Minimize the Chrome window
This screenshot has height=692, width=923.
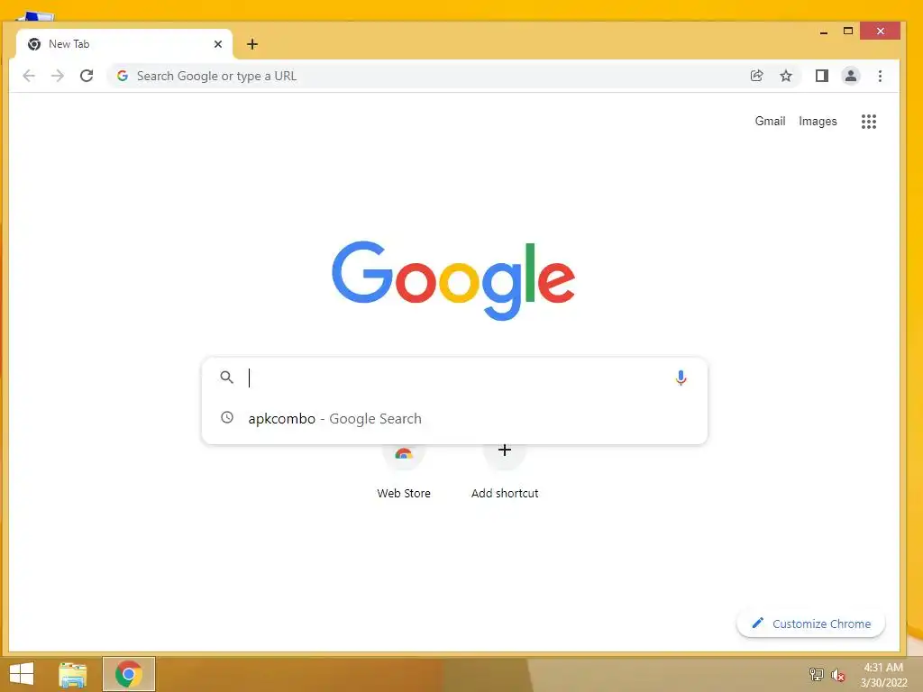click(824, 32)
